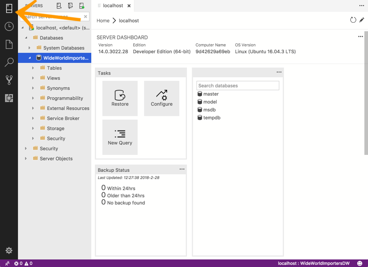The height and width of the screenshot is (267, 368).
Task: Click 'Older than 24hrs' backup count
Action: (x=123, y=195)
